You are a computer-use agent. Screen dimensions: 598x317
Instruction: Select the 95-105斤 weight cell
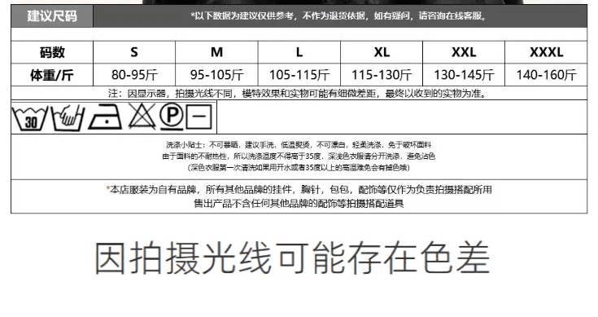pos(217,75)
